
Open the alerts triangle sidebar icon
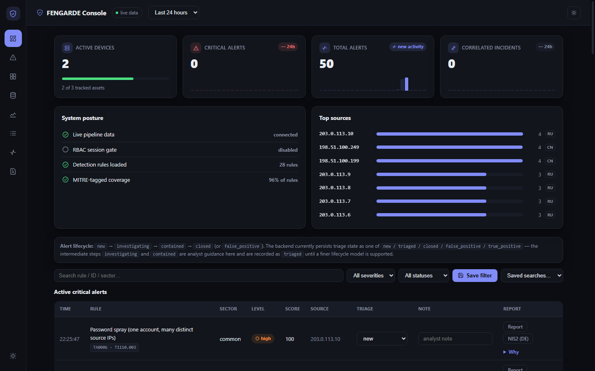click(x=13, y=58)
